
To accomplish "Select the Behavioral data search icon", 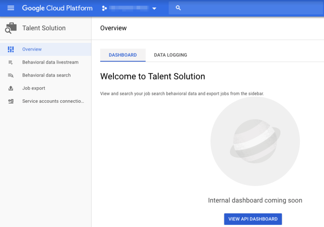I will coord(11,75).
